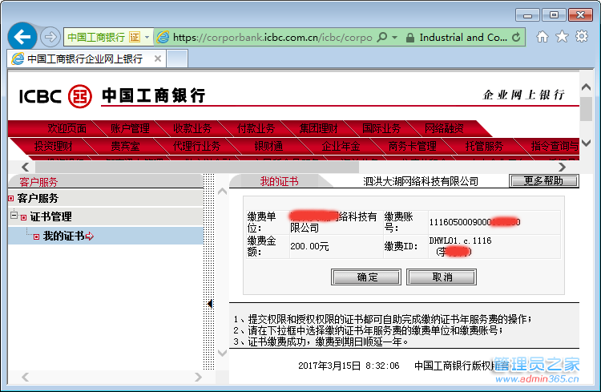
Task: Select the 客户服务 tree item
Action: (x=38, y=198)
